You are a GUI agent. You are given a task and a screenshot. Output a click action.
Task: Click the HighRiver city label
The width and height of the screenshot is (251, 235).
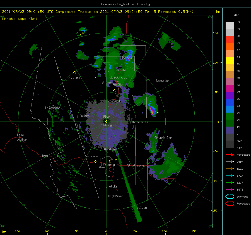tap(116, 196)
